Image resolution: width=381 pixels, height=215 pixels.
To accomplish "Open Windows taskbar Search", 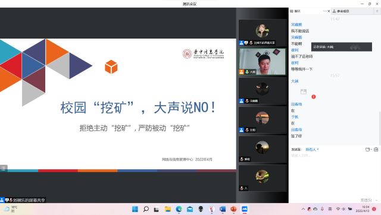I will point(146,209).
